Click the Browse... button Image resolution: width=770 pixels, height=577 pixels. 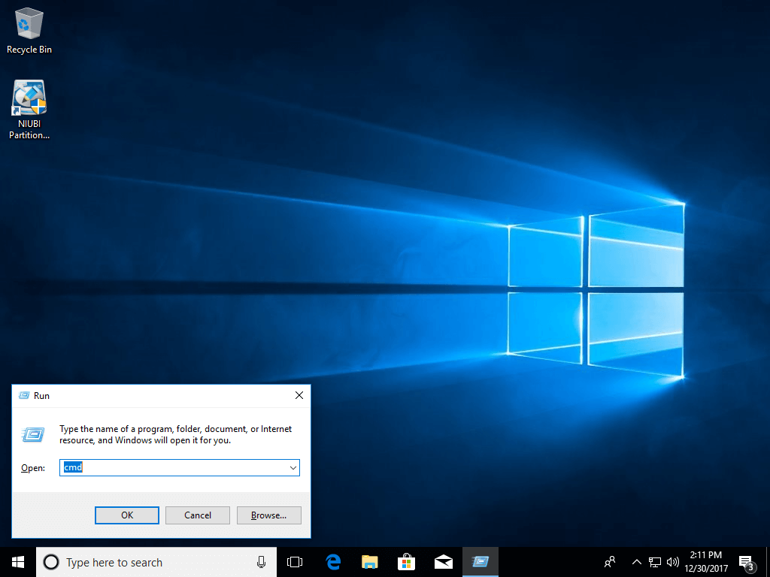point(268,515)
